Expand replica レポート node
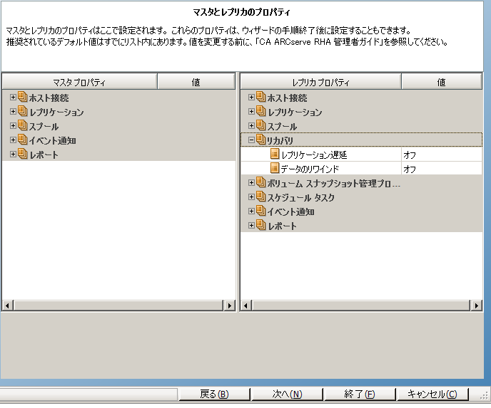Screen dimensions: 491x408 251,225
